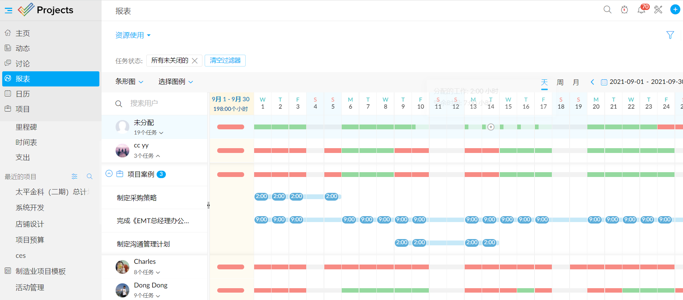The image size is (683, 300).
Task: Click 未分配 summary bar in total column
Action: click(230, 127)
